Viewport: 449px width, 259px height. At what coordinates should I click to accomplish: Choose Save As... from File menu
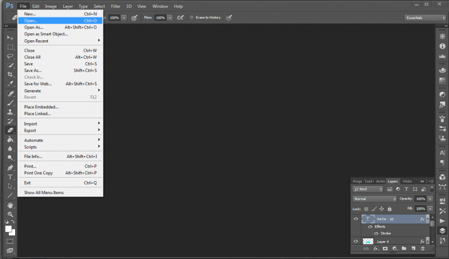click(x=33, y=71)
